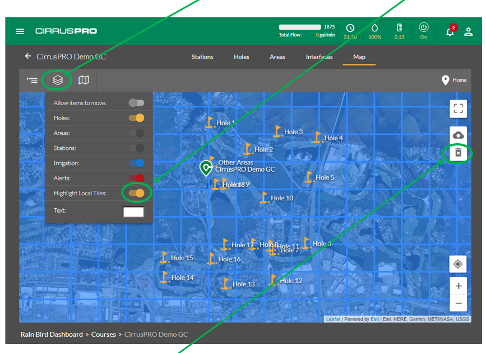
Task: Toggle Holes layer visibility
Action: click(x=136, y=118)
